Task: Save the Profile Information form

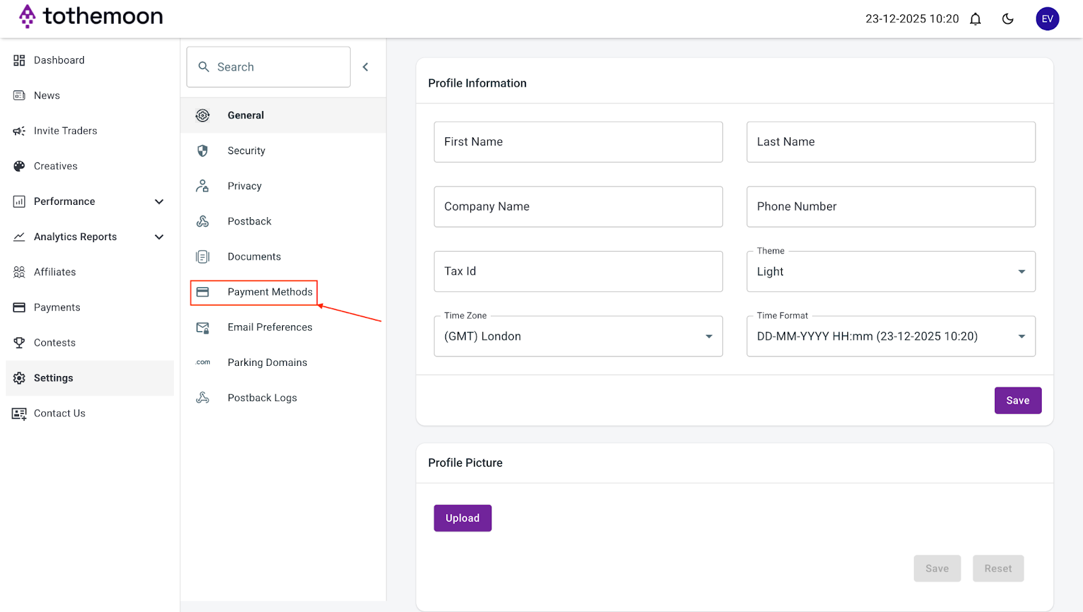Action: (x=1017, y=400)
